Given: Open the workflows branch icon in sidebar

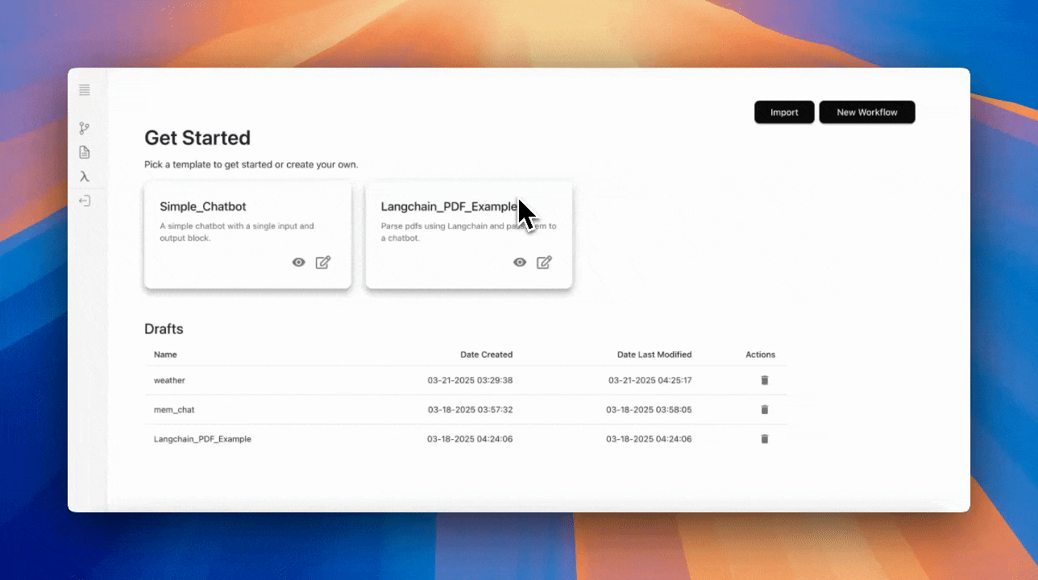Looking at the screenshot, I should 85,128.
